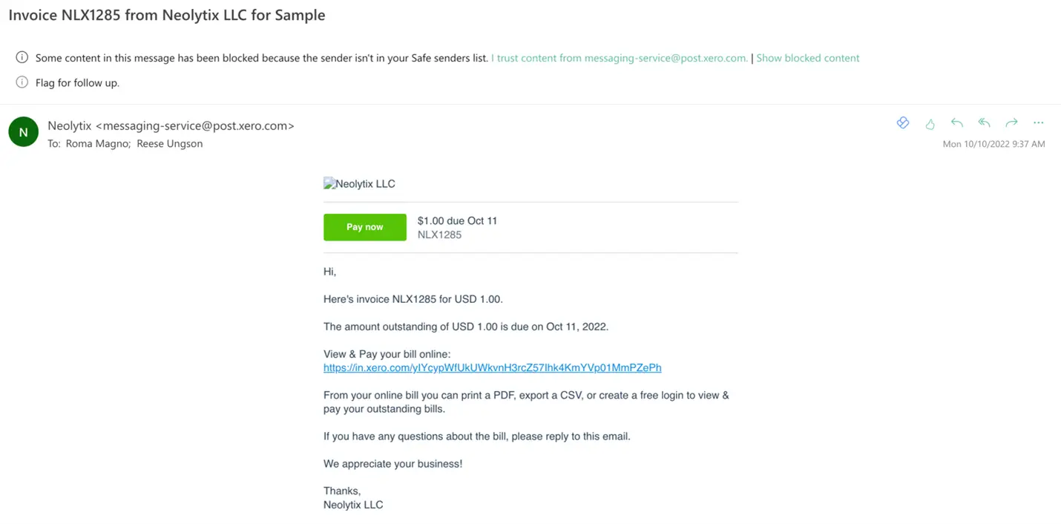
Task: Forward this invoice email
Action: point(1011,123)
